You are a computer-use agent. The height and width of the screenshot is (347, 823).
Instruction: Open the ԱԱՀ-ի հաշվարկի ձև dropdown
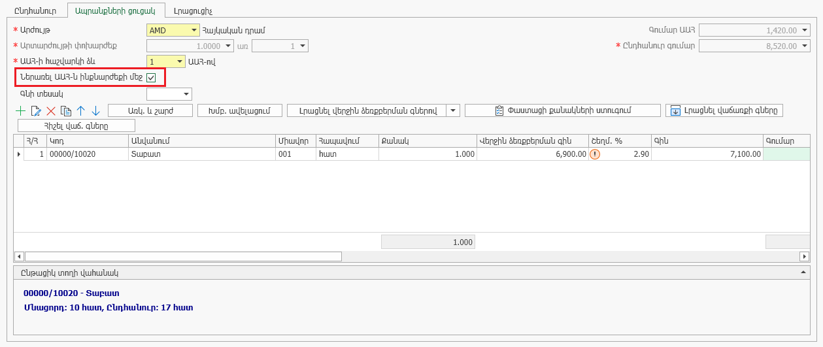click(180, 62)
